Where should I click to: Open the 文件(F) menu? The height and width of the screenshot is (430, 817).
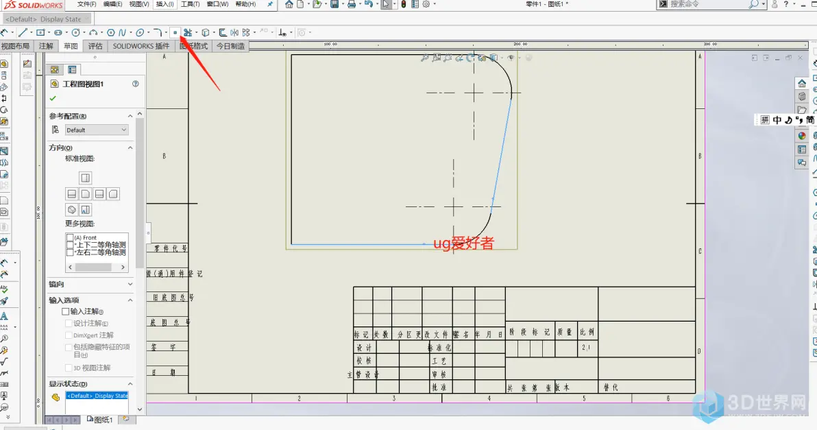click(86, 4)
